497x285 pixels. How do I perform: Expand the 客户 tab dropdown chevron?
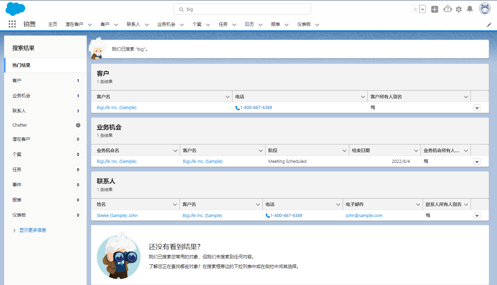[x=116, y=24]
